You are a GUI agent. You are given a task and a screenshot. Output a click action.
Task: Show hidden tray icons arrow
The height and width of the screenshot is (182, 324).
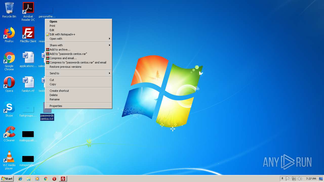pos(282,179)
